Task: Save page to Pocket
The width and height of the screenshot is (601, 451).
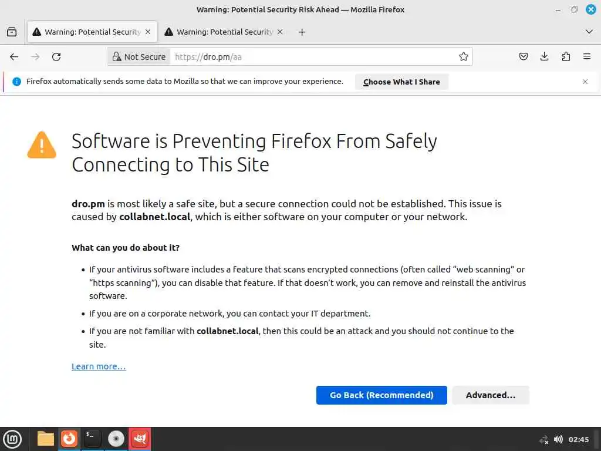Action: 524,57
